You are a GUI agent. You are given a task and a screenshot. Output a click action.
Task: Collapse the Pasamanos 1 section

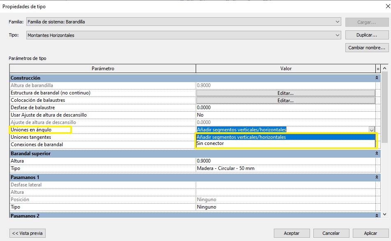pos(377,177)
